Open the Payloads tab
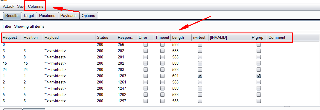This screenshot has width=320, height=110. tap(68, 16)
